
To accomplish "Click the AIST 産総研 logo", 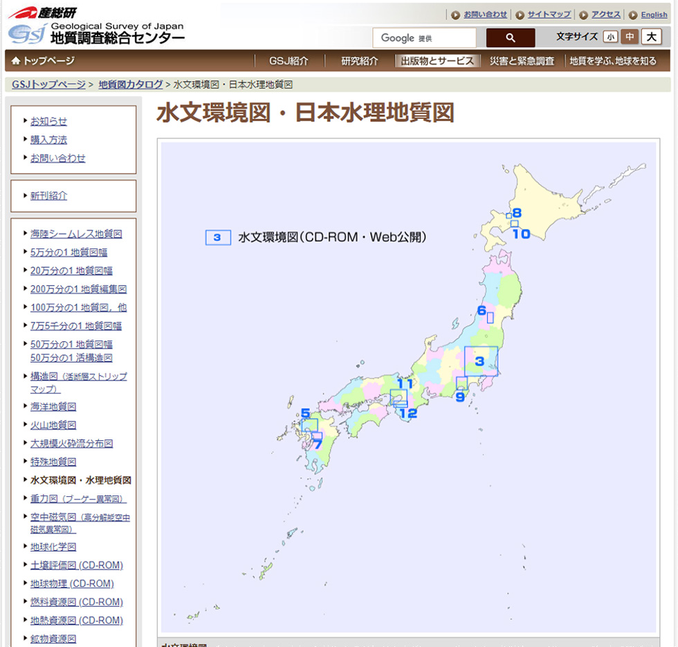I will (x=42, y=13).
